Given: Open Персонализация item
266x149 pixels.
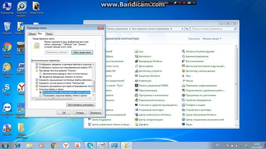Looking at the screenshot, I should pyautogui.click(x=146, y=91).
